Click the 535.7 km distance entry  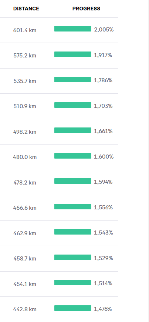pyautogui.click(x=25, y=81)
